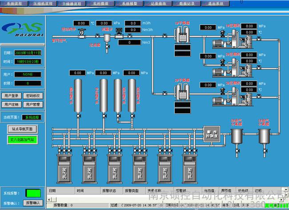Screen dimensions: 289x210
Task: Switch to the 系统流程 tab
Action: pos(14,4)
